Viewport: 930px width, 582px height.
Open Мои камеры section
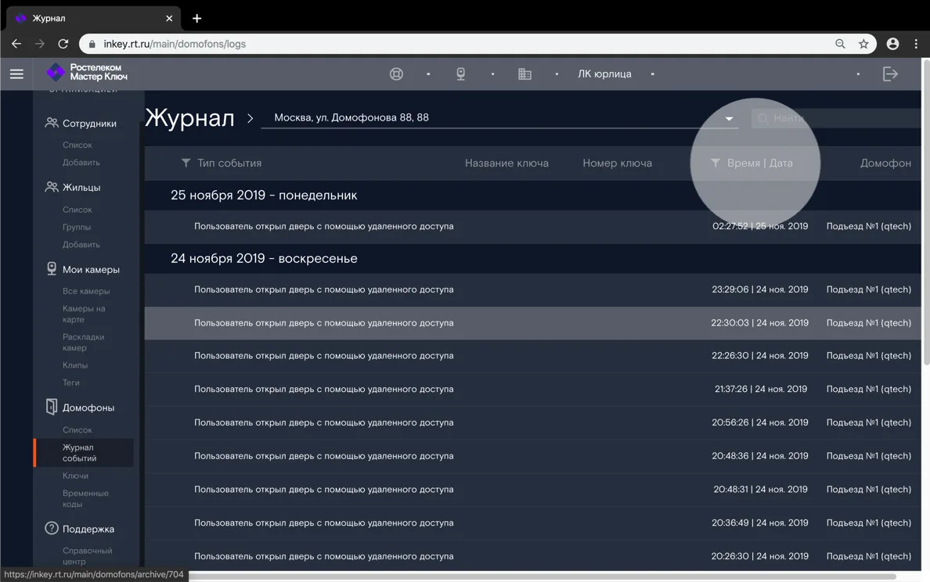point(91,269)
